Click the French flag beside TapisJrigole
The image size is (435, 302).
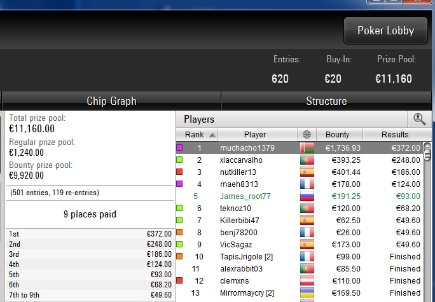307,256
